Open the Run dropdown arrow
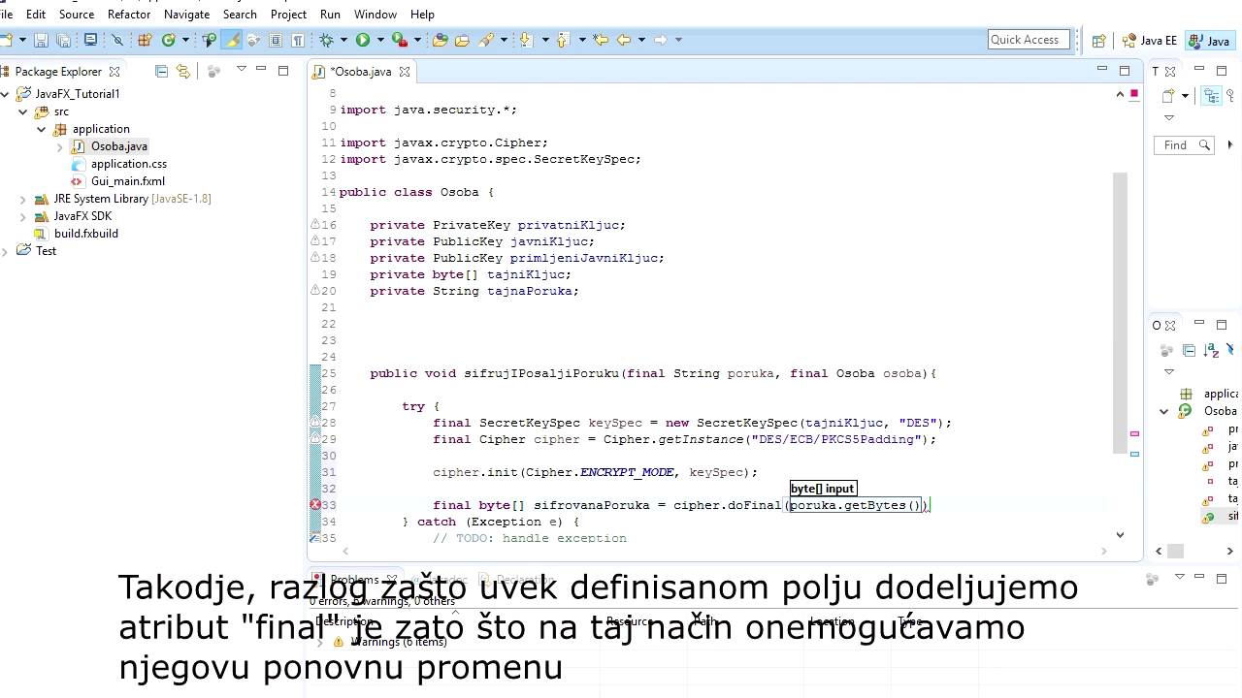 tap(380, 40)
